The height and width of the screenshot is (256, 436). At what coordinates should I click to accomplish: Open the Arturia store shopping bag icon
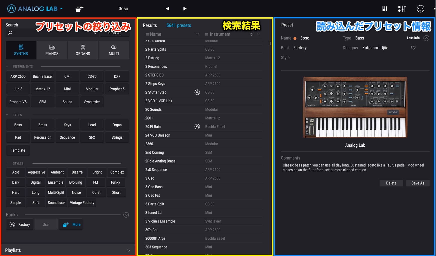point(79,9)
